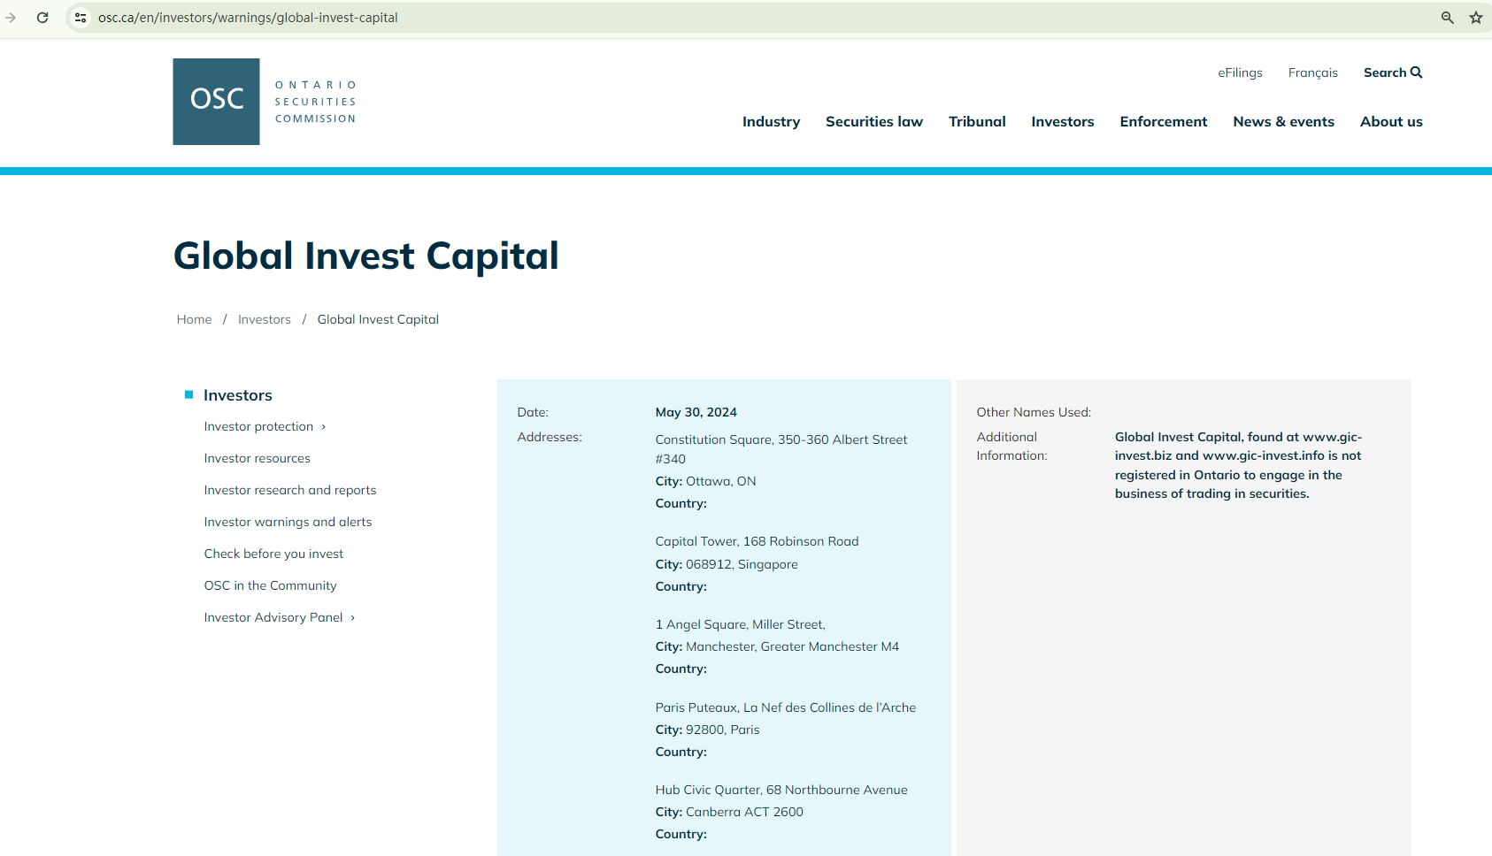Click the Global Invest Capital page title
1492x856 pixels.
point(366,256)
